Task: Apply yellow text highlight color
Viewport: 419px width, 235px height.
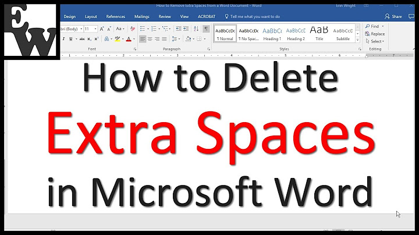Action: point(118,39)
